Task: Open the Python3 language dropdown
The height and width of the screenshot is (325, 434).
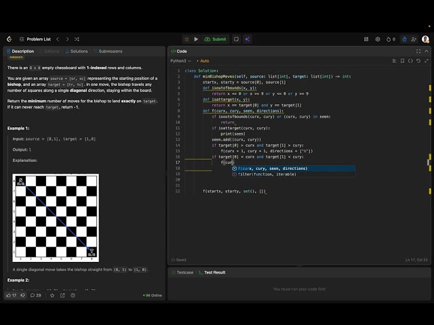Action: point(181,61)
